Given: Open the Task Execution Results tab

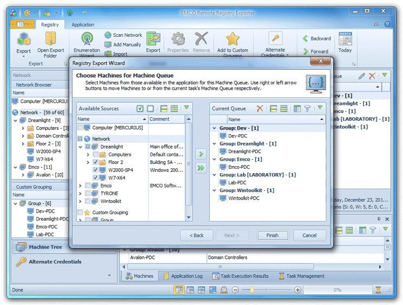Looking at the screenshot, I should point(240,276).
